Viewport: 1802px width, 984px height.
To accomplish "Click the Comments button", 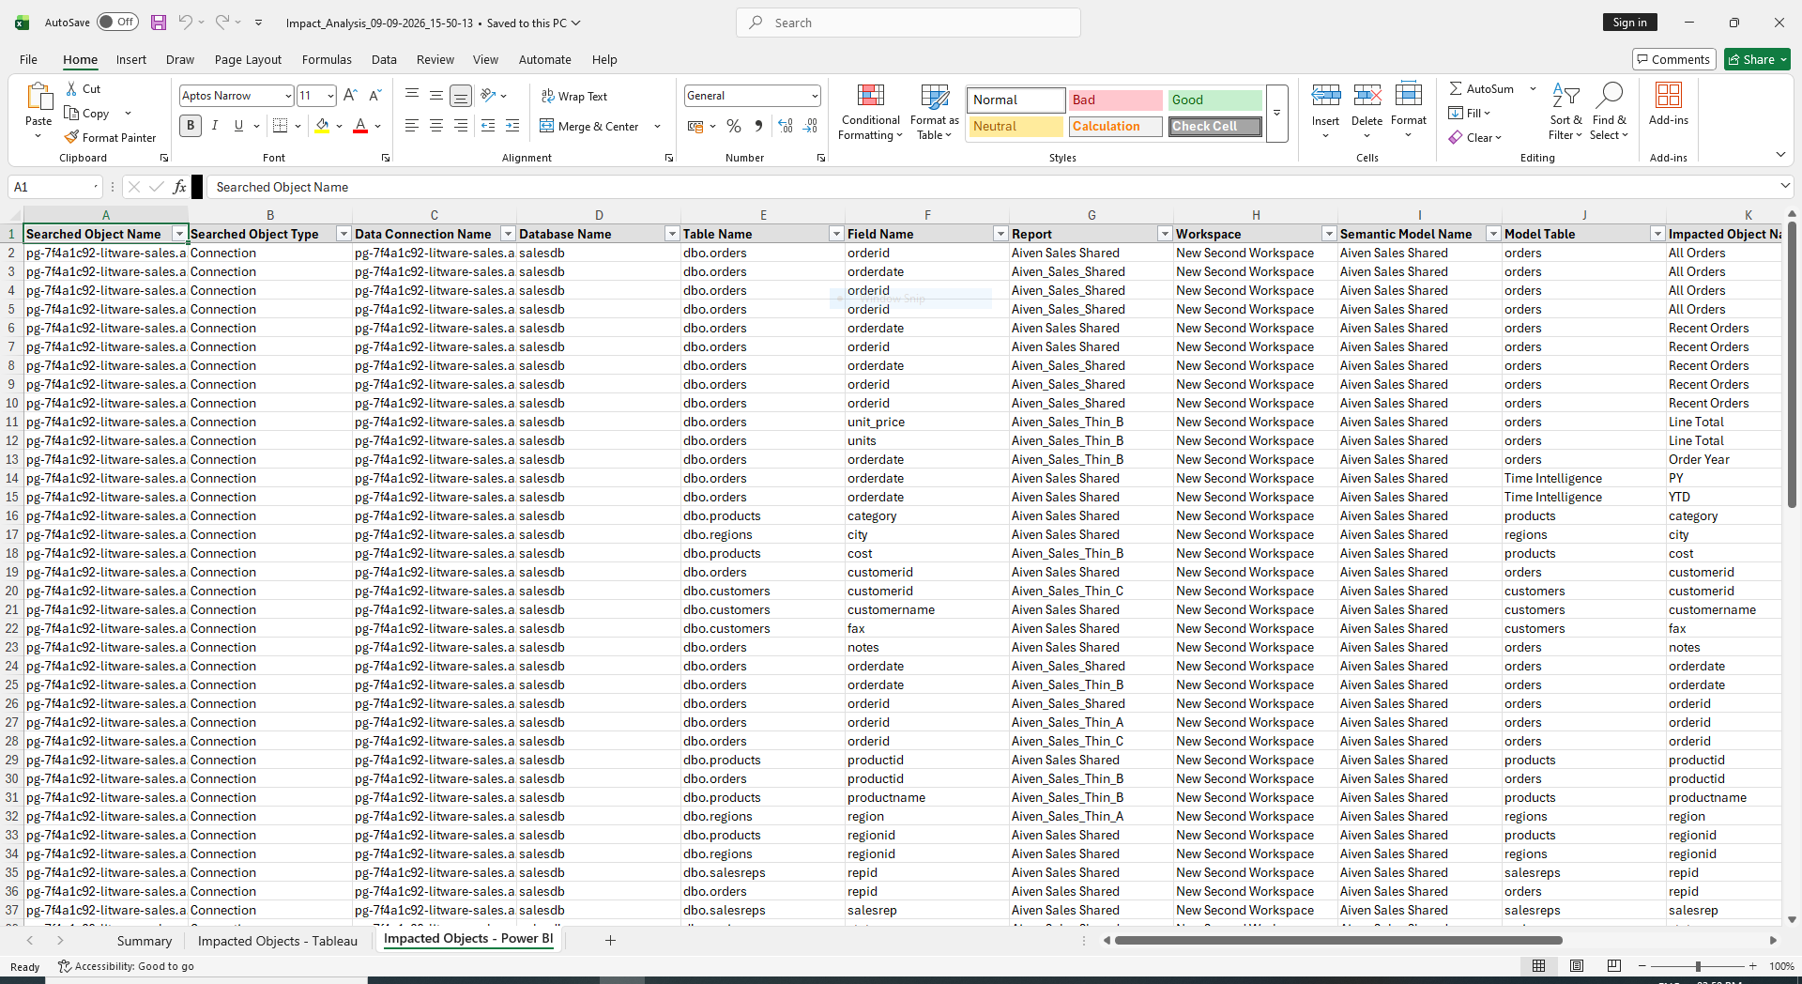I will pos(1673,59).
